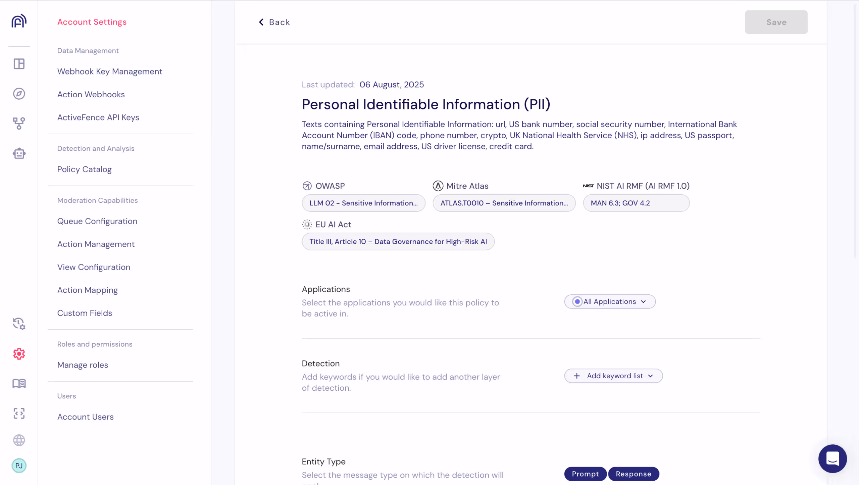
Task: Open Manage roles under Roles and permissions
Action: (83, 365)
